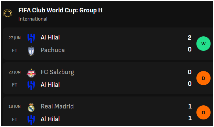
Task: Click the International subtitle under the heading
Action: coord(33,19)
